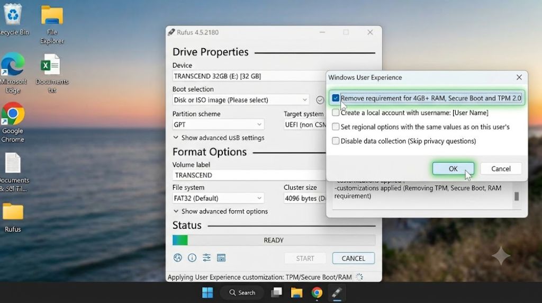Click the Rufus title bar app icon

pyautogui.click(x=171, y=32)
